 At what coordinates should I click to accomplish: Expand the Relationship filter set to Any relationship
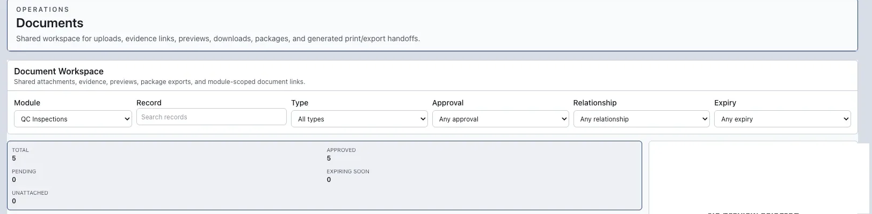click(642, 119)
